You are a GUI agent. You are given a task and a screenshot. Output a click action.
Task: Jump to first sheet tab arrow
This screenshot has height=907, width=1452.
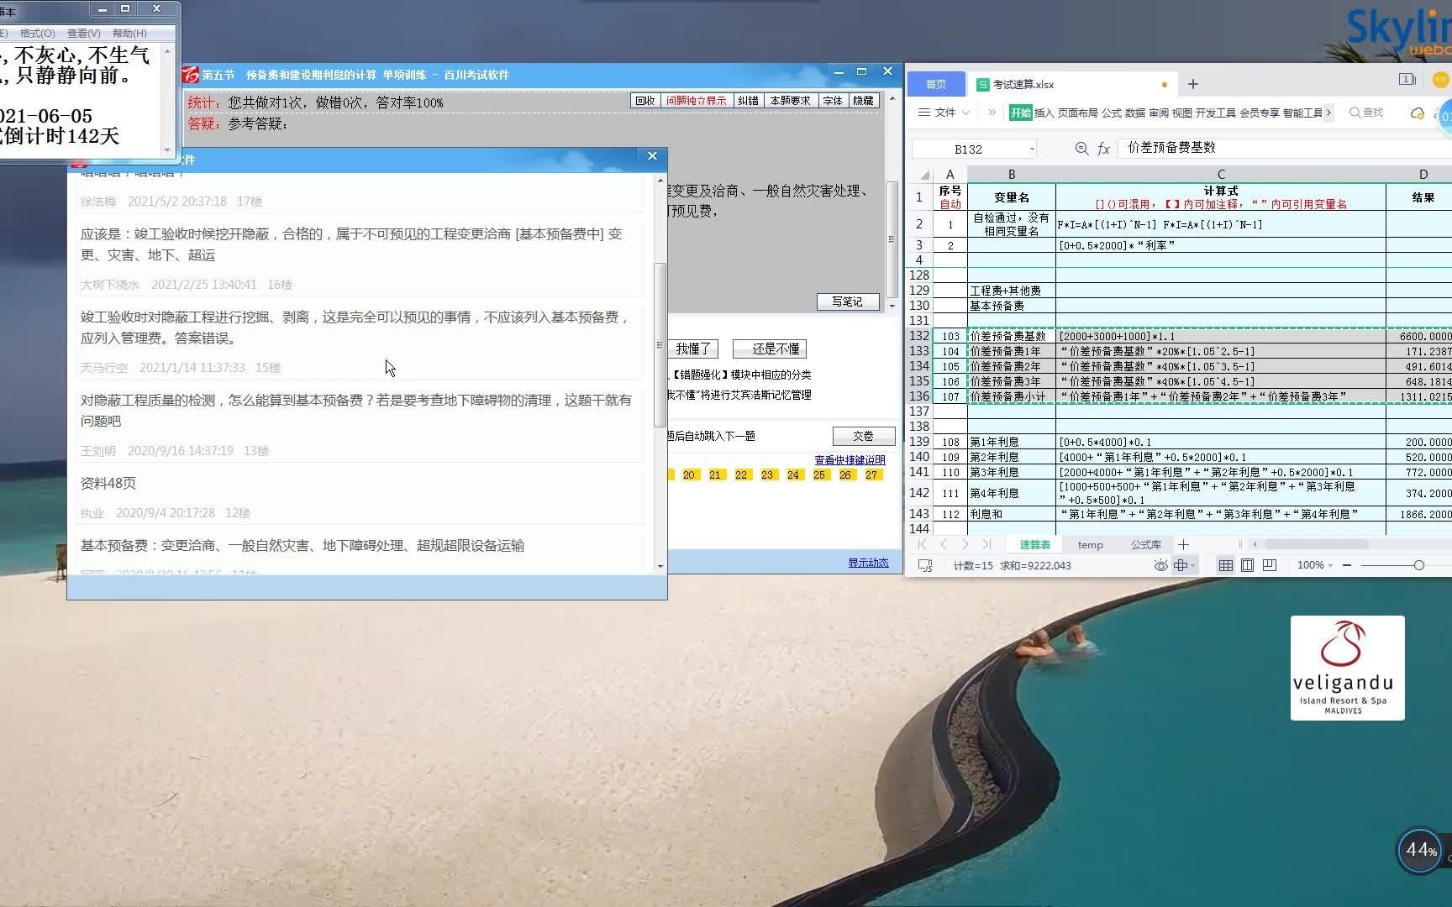click(923, 544)
